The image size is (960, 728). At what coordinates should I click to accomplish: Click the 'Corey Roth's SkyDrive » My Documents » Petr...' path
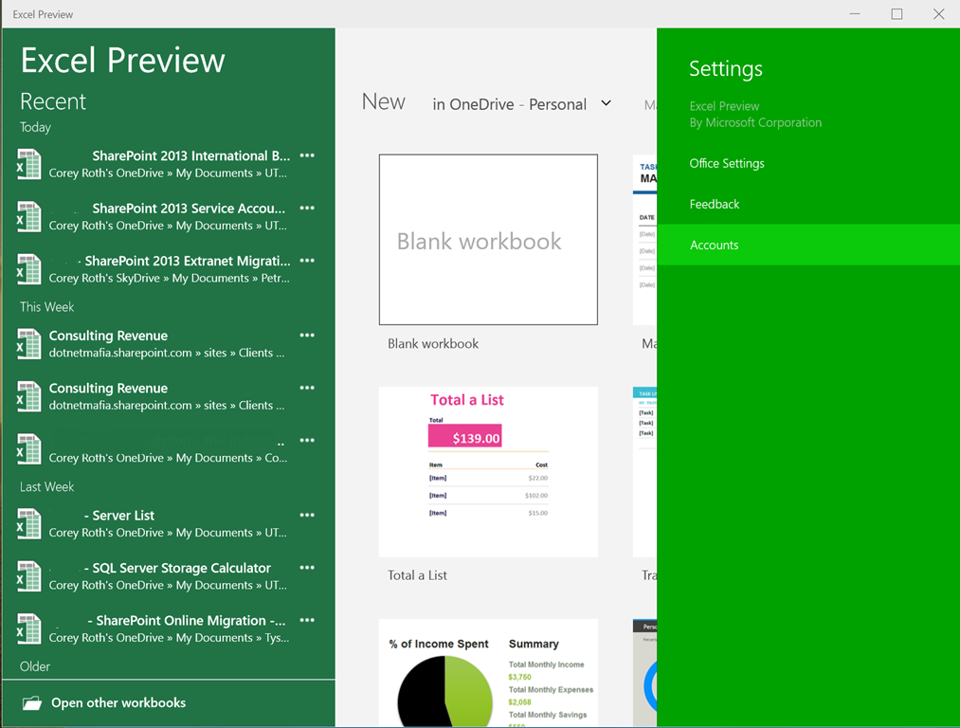click(170, 279)
